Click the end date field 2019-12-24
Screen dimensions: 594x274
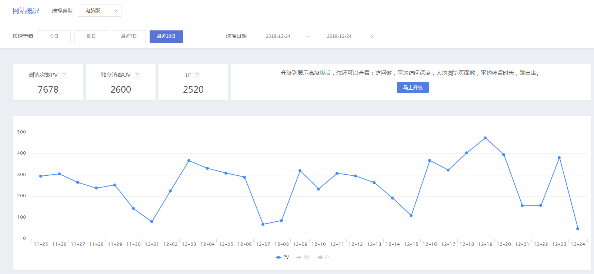click(339, 36)
